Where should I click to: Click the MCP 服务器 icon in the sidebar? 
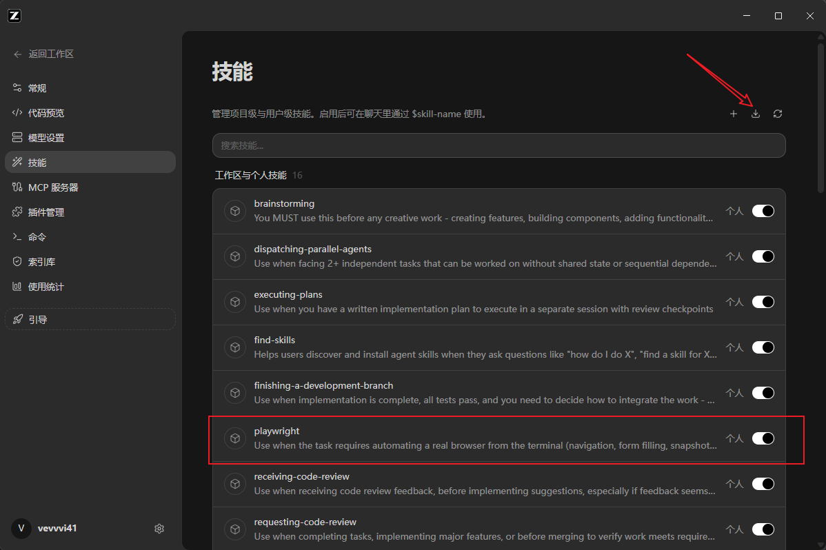tap(17, 187)
